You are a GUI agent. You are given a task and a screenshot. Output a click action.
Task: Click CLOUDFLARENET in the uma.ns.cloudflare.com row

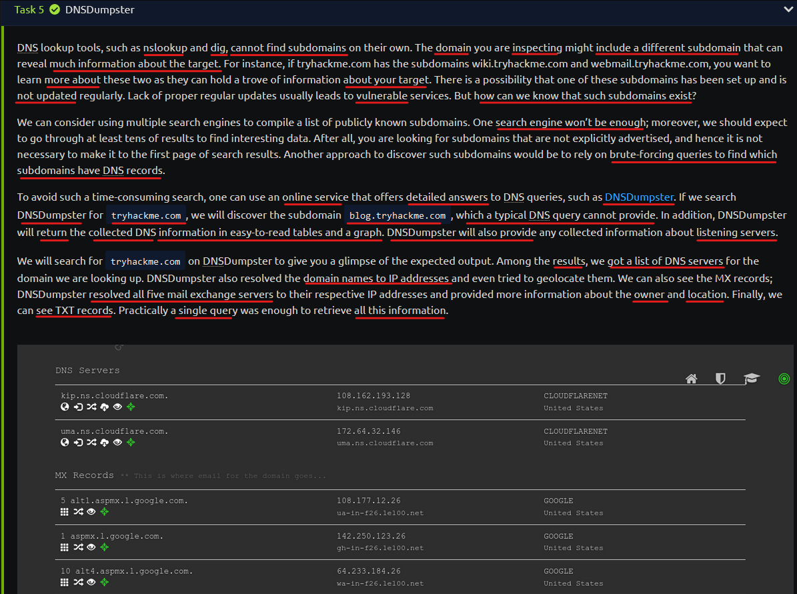576,431
